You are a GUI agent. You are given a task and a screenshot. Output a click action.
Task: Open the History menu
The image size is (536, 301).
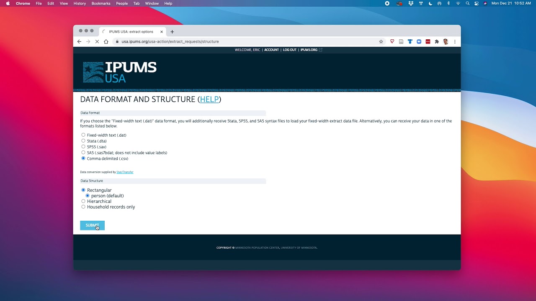pos(80,3)
